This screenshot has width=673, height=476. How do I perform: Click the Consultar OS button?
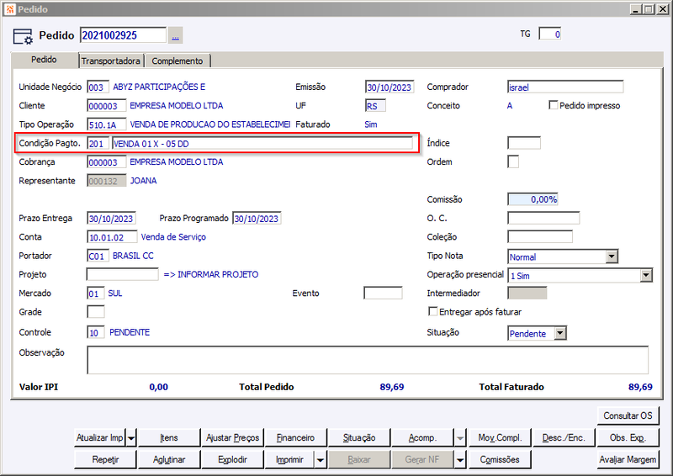(x=628, y=415)
